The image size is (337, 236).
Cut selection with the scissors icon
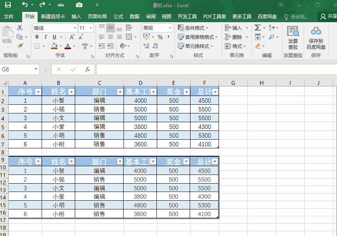click(x=20, y=27)
